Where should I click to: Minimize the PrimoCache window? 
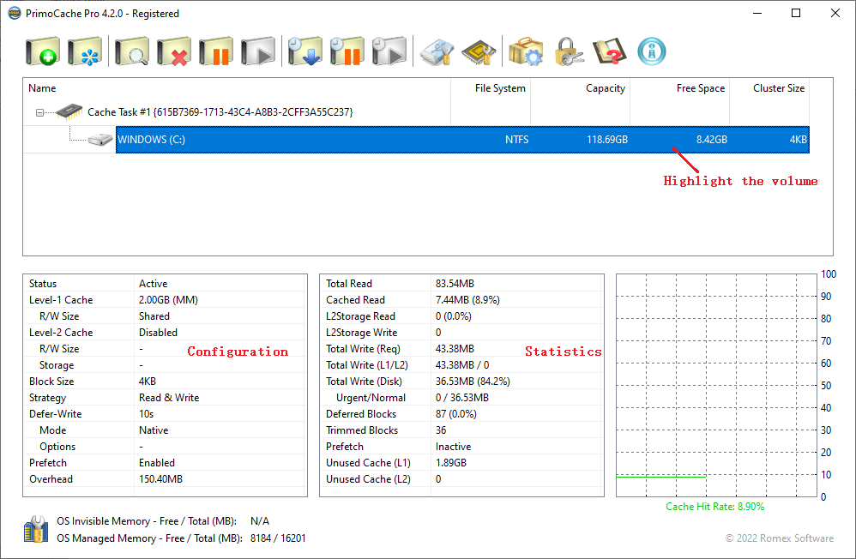pos(757,13)
